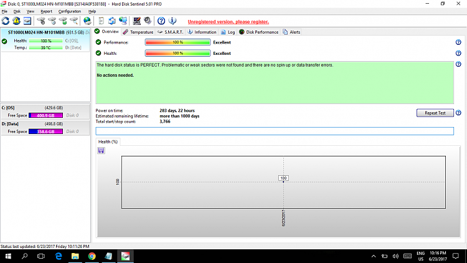Screen dimensions: 467x263
Task: Click the help icon beside status message box
Action: coord(458,64)
